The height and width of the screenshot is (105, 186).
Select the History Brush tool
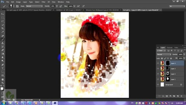[x=3, y=47]
